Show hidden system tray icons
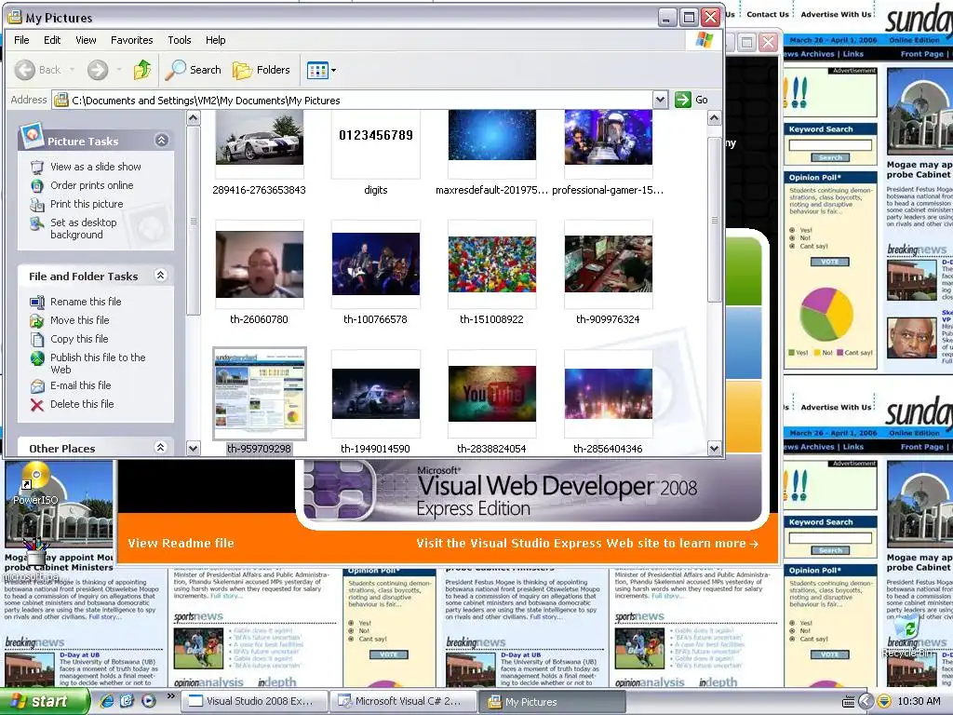 pos(866,702)
